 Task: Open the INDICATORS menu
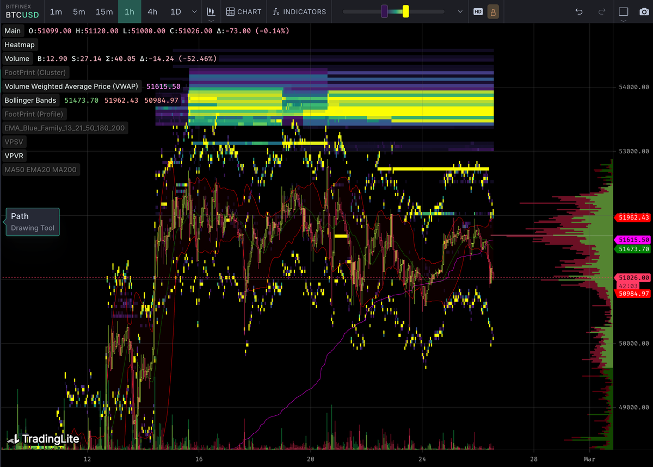pyautogui.click(x=299, y=11)
